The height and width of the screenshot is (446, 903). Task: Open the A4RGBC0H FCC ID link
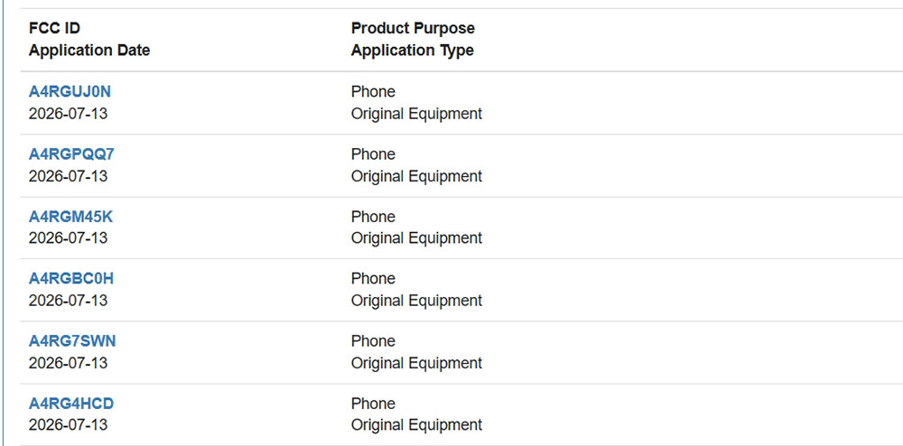pos(71,279)
